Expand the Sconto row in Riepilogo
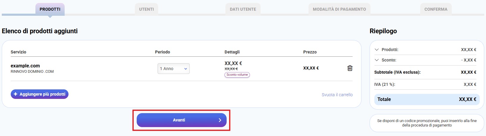This screenshot has width=486, height=136. [x=377, y=60]
